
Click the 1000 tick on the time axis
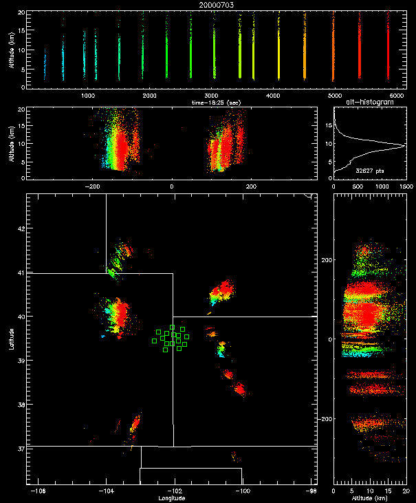[x=88, y=96]
